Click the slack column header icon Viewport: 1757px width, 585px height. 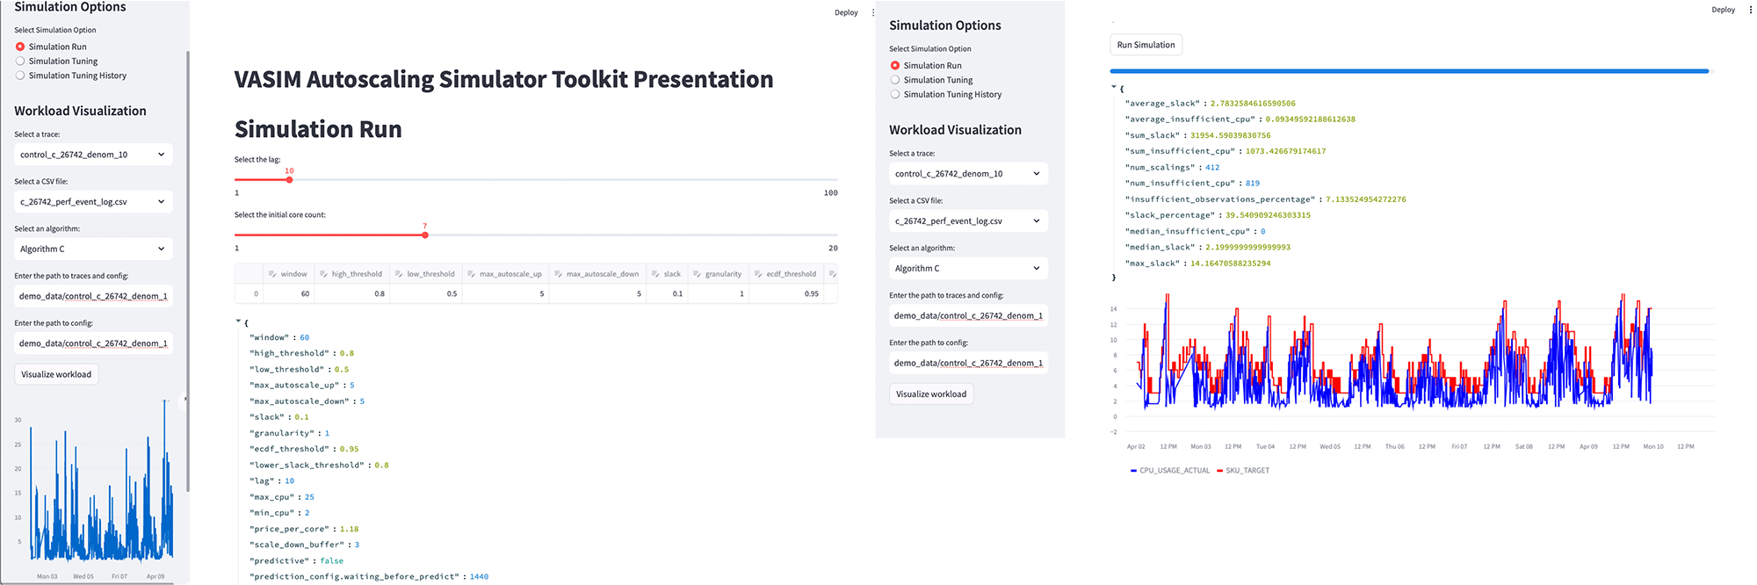[655, 274]
